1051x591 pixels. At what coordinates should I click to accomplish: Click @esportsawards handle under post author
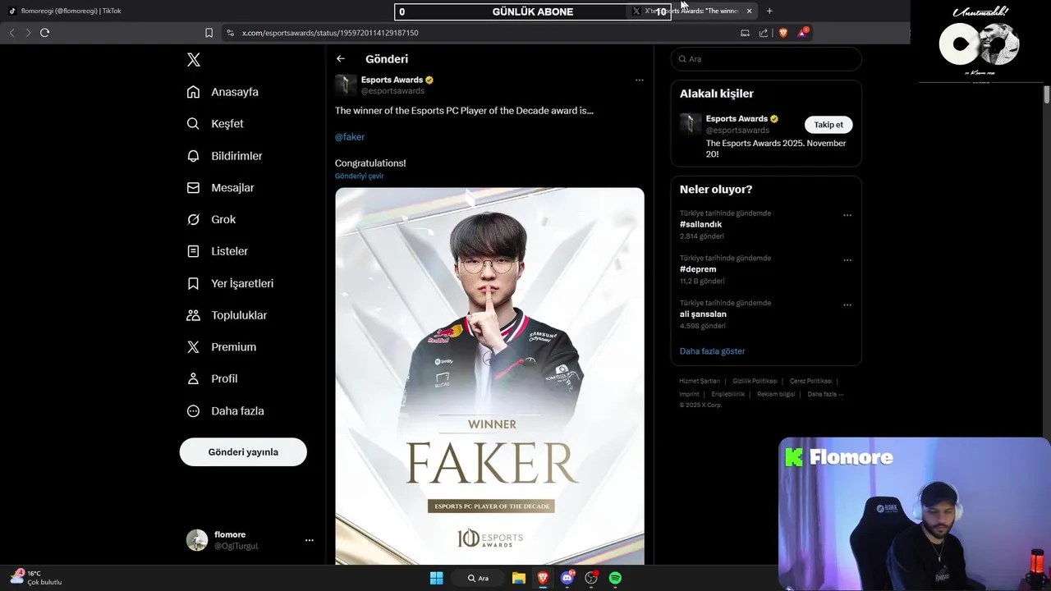392,91
